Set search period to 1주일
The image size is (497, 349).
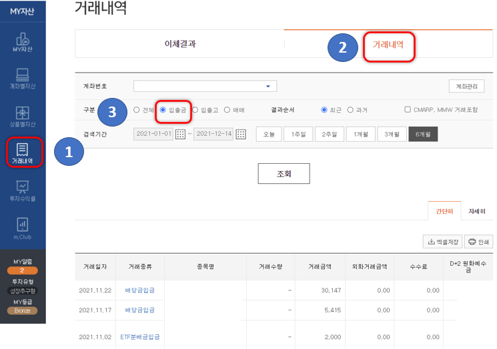[x=298, y=134]
